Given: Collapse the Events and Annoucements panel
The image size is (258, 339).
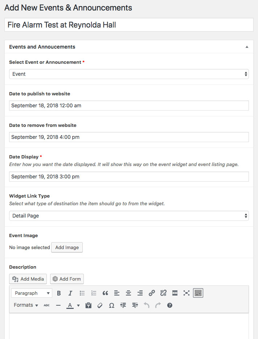Looking at the screenshot, I should point(247,47).
